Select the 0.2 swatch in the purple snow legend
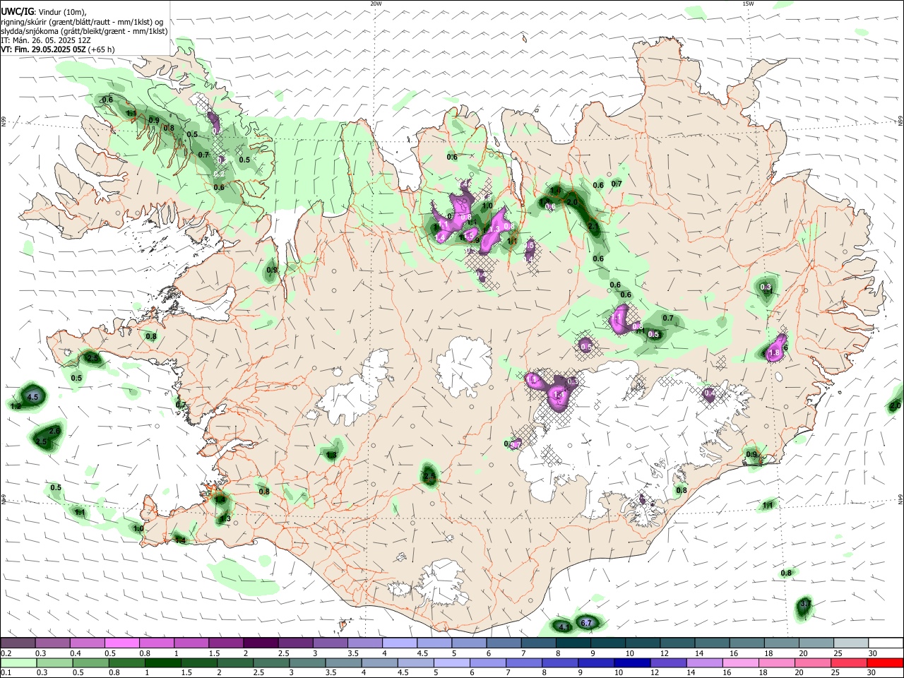The height and width of the screenshot is (678, 904). (18, 643)
